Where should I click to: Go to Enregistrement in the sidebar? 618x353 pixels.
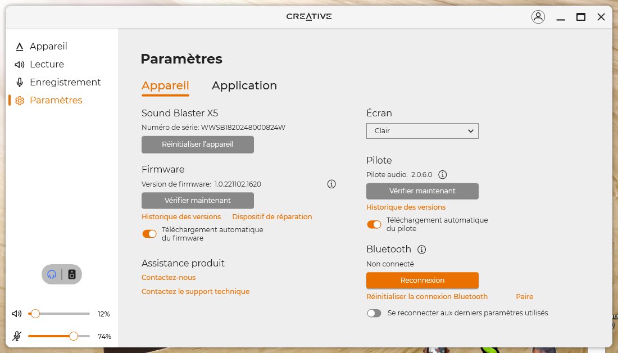65,82
